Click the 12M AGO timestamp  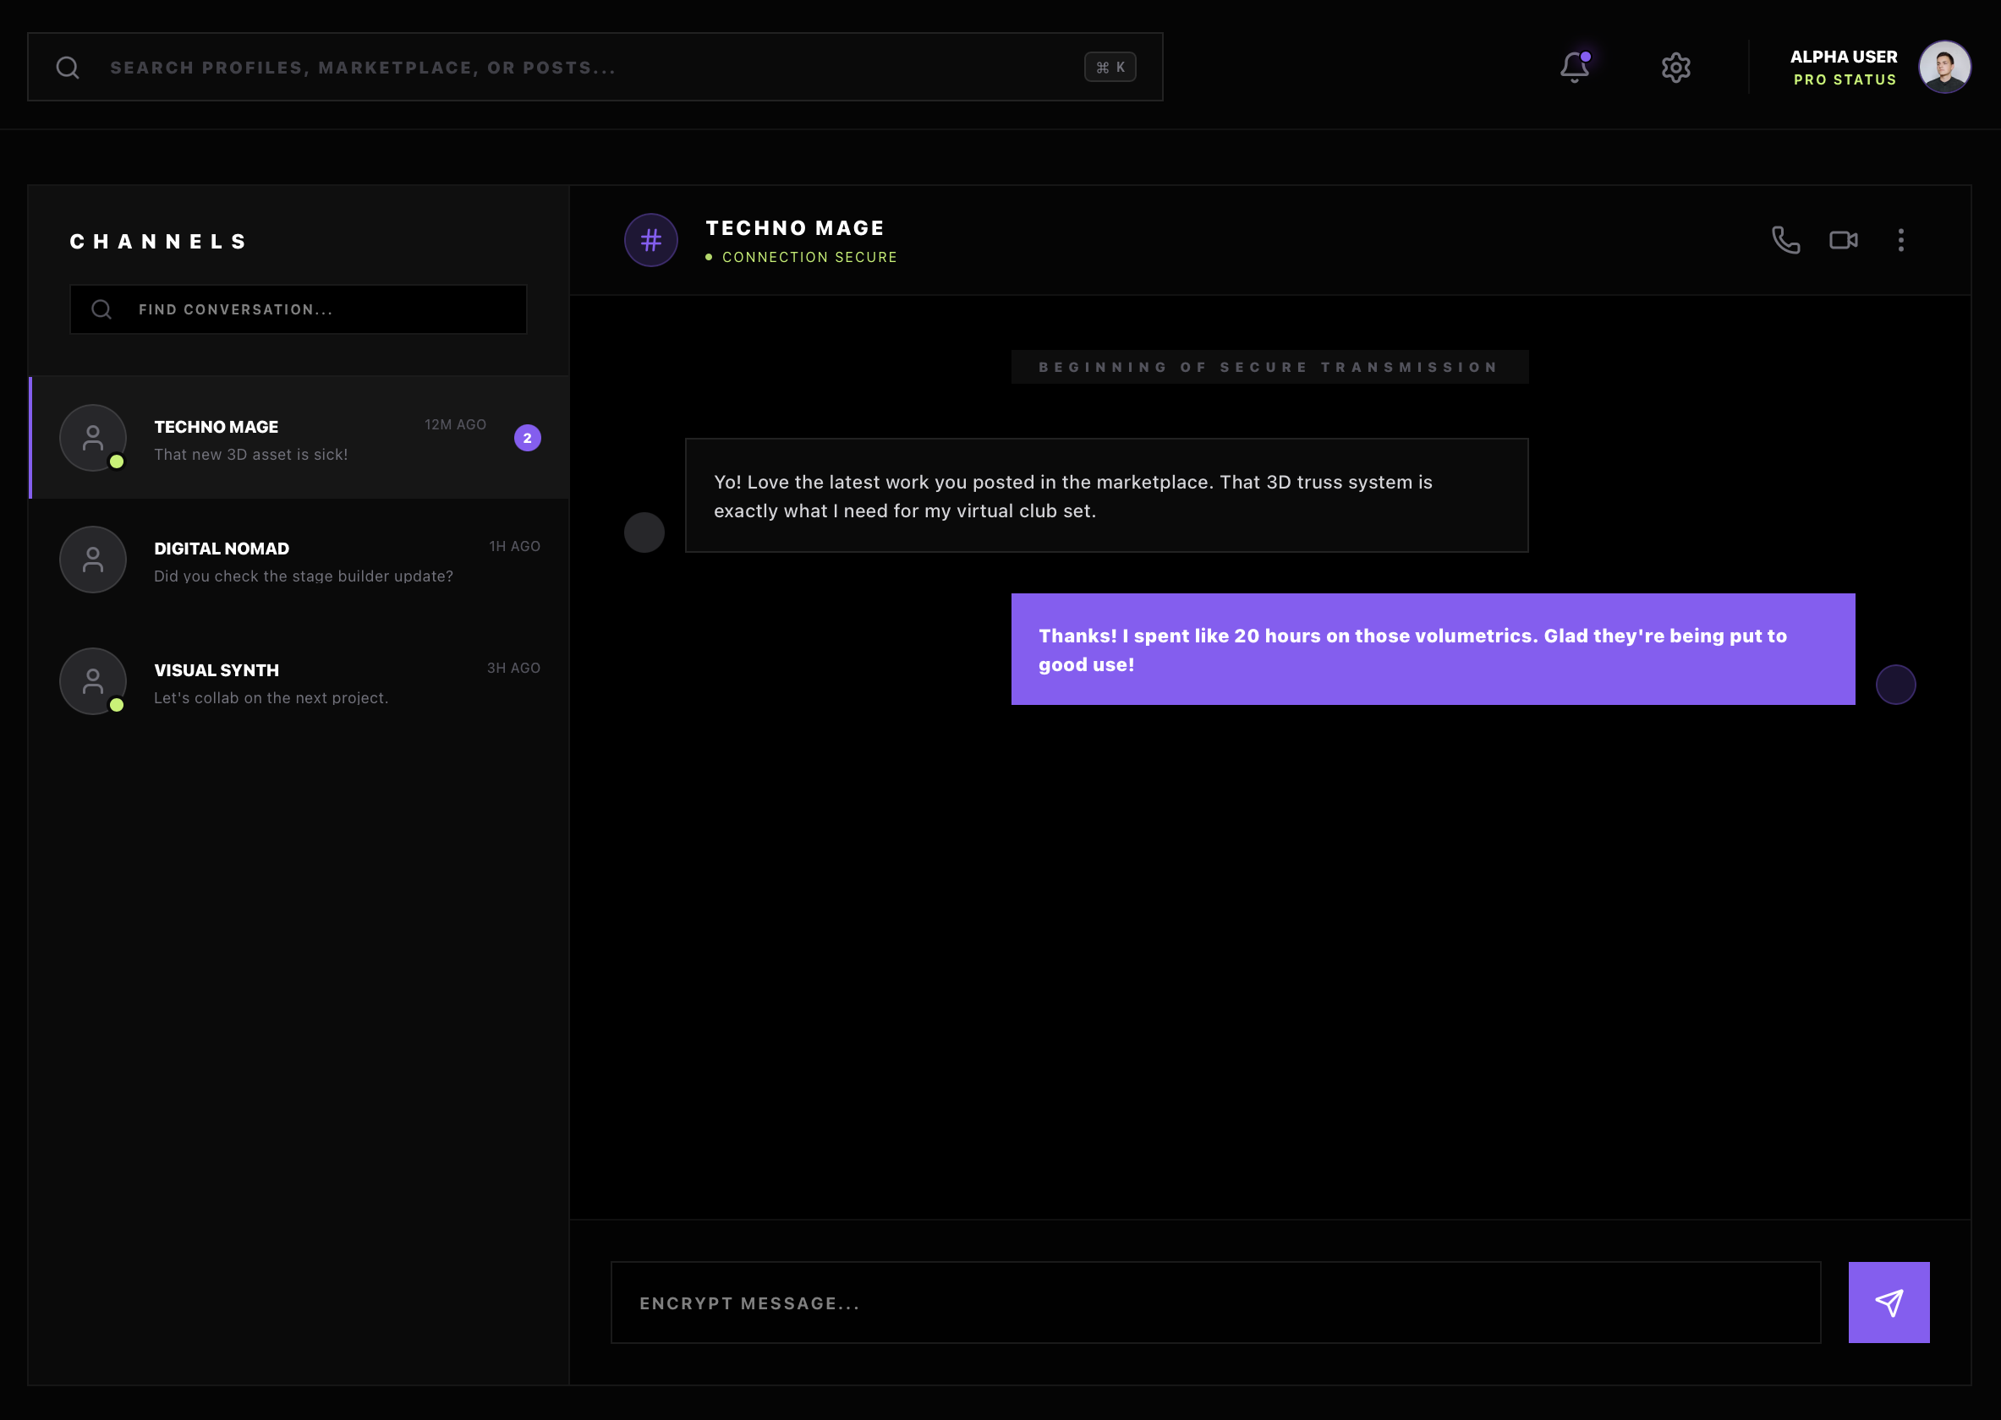point(455,425)
